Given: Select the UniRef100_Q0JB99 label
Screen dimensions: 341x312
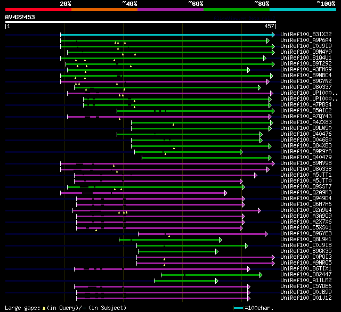Looking at the screenshot, I should pyautogui.click(x=306, y=292).
